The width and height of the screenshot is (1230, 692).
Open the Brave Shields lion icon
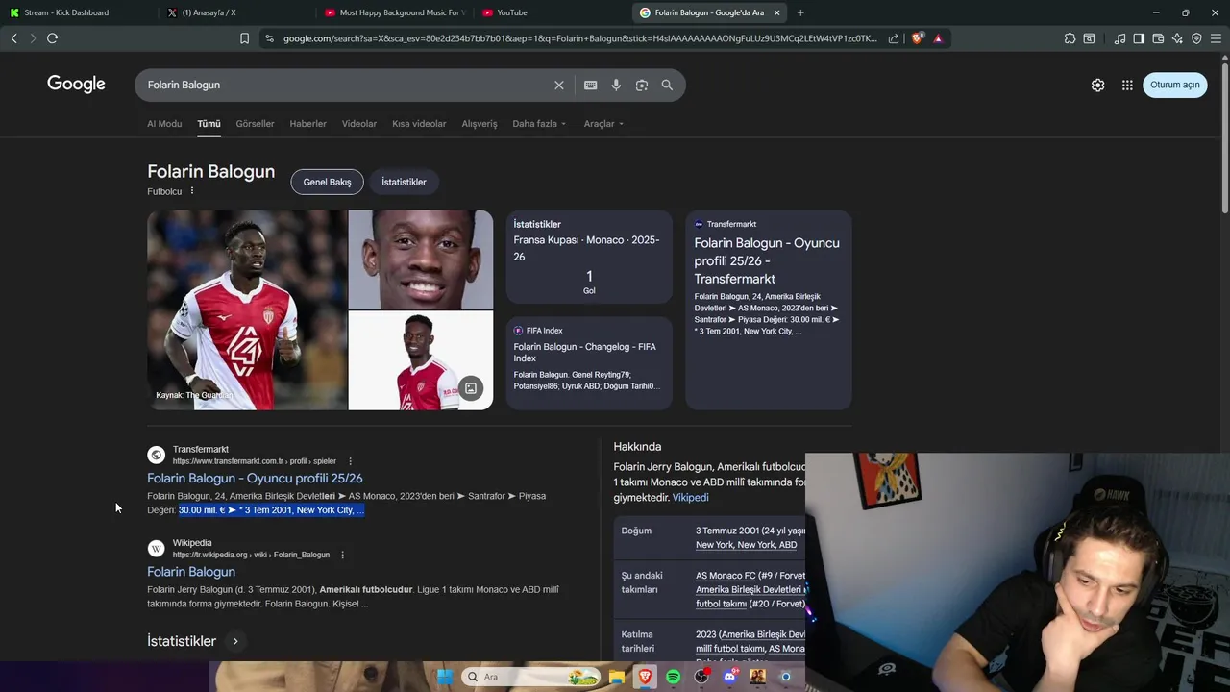(917, 38)
